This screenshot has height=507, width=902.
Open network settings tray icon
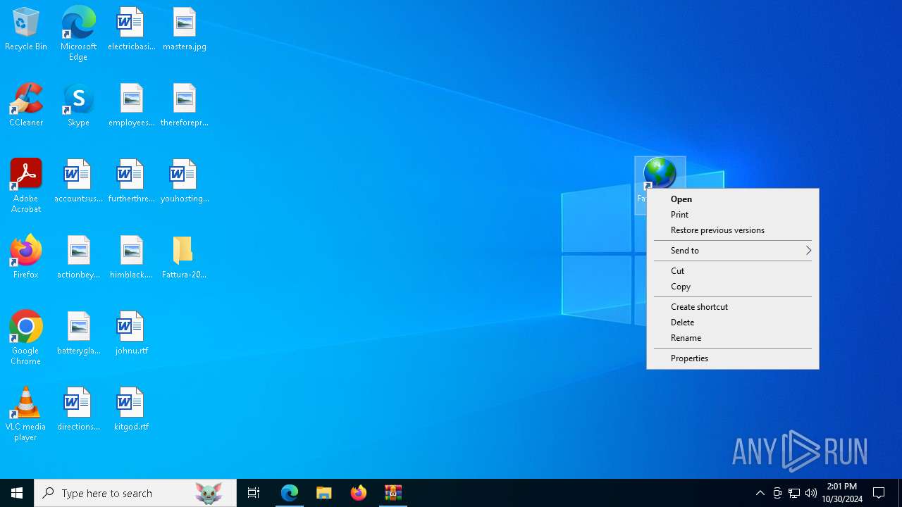click(794, 493)
